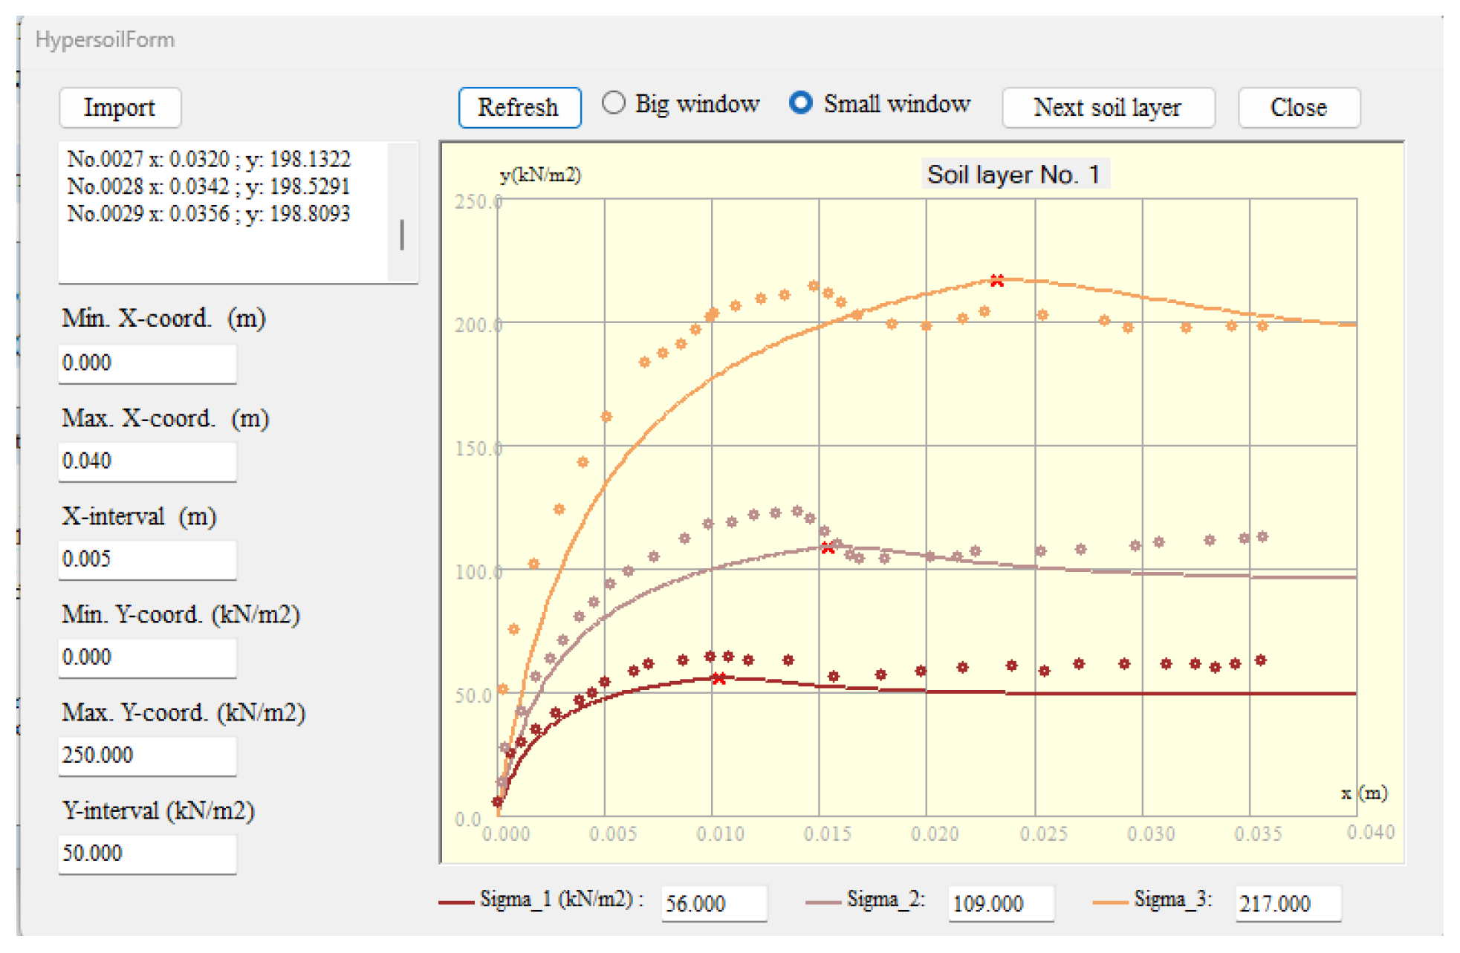This screenshot has width=1460, height=953.
Task: Click the Sigma_1 value field
Action: [713, 903]
